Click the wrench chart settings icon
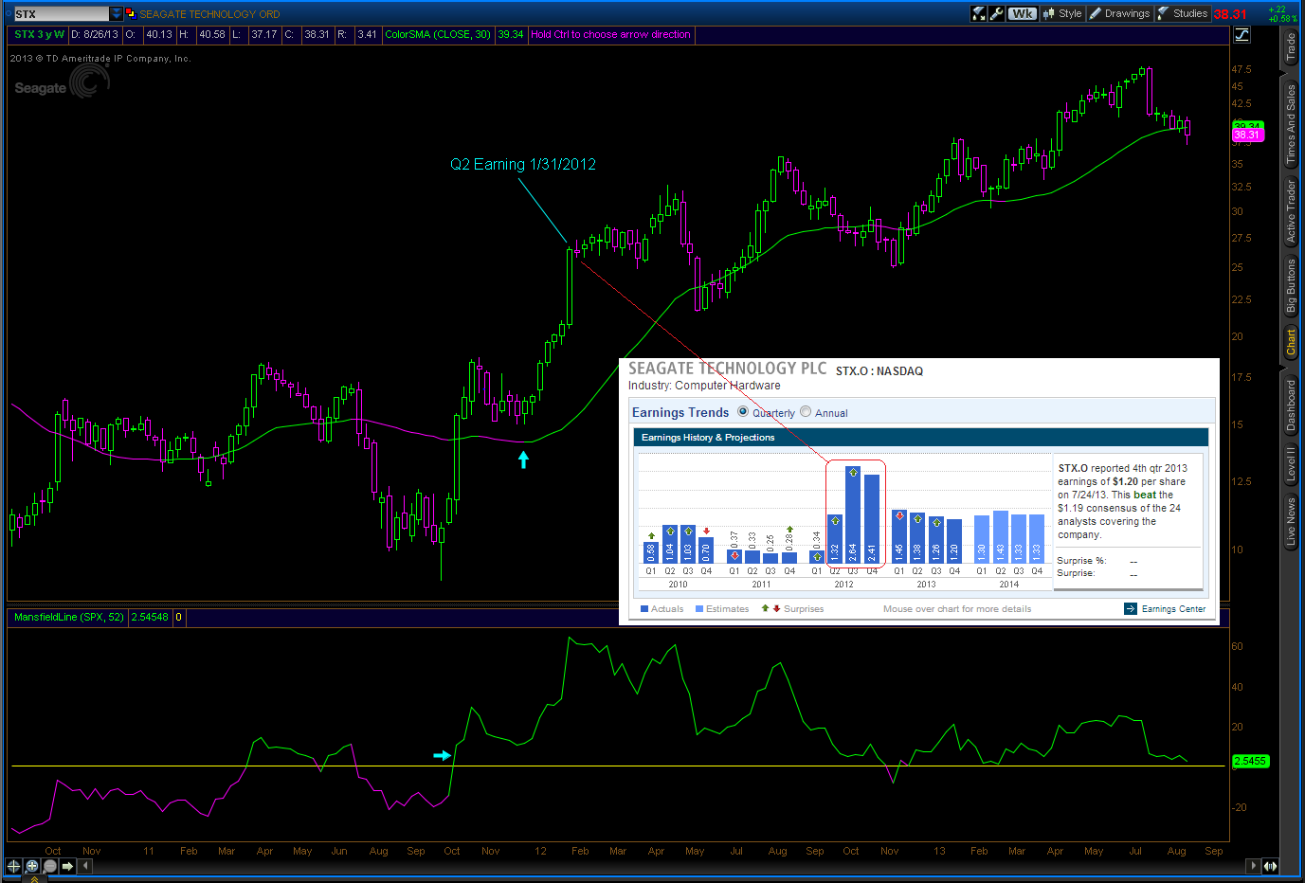 (997, 13)
